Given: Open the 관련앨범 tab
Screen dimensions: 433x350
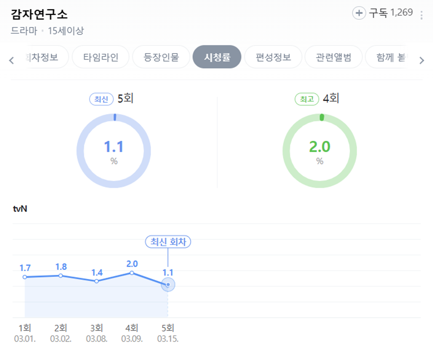Looking at the screenshot, I should [333, 57].
